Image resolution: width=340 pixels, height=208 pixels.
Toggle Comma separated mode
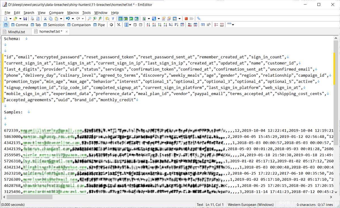19,25
